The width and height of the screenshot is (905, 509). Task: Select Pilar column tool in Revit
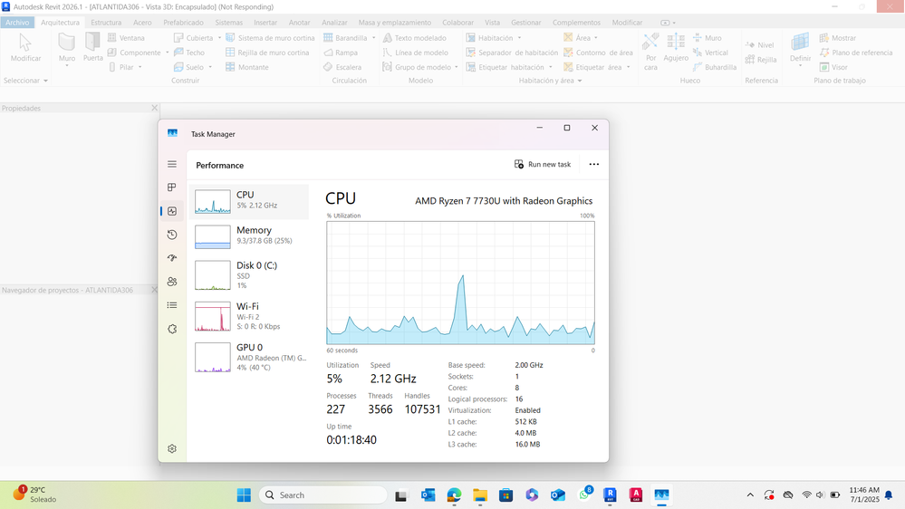click(x=121, y=67)
